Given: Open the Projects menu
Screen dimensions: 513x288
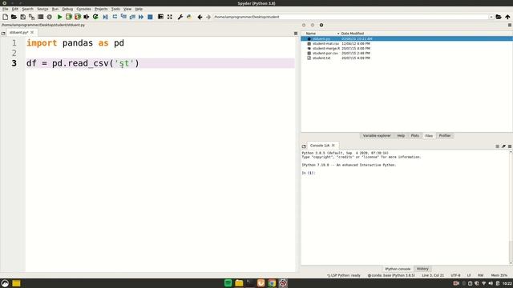Looking at the screenshot, I should pos(101,9).
